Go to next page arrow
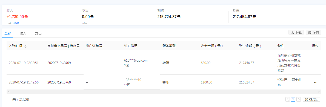This screenshot has width=326, height=107. pos(299,99)
